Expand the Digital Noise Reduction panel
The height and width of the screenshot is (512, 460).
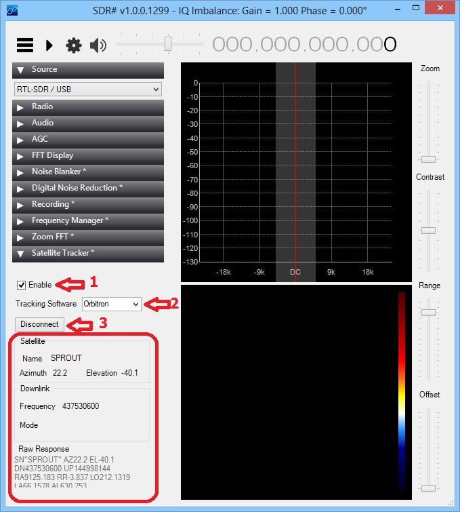point(88,189)
